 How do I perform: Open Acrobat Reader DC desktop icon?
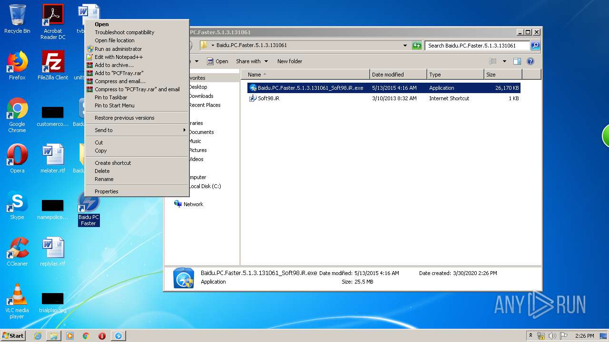click(53, 22)
